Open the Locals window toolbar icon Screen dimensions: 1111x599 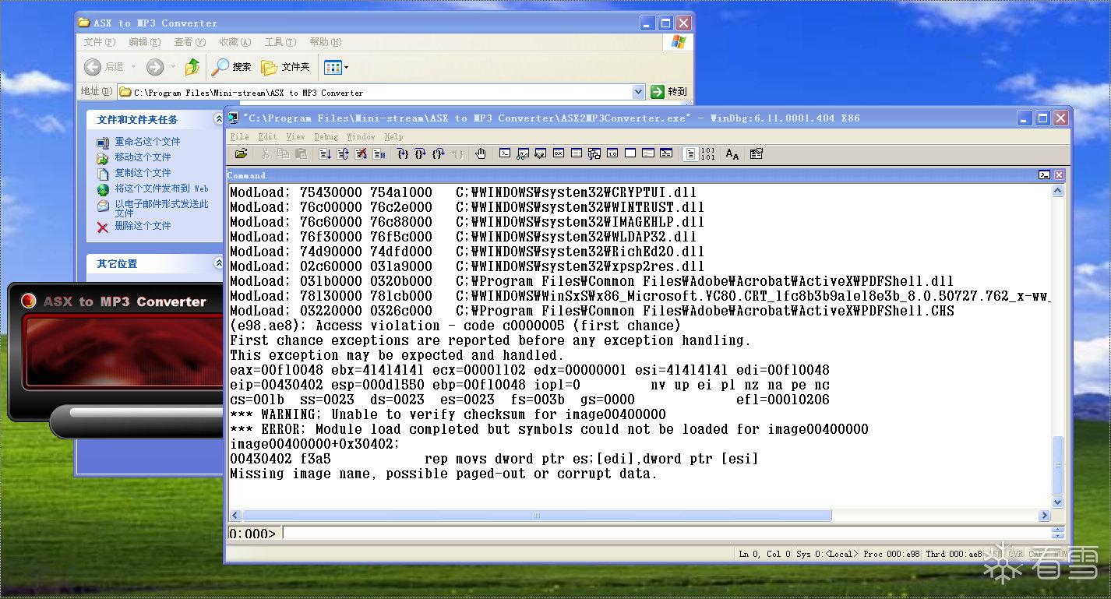click(540, 153)
